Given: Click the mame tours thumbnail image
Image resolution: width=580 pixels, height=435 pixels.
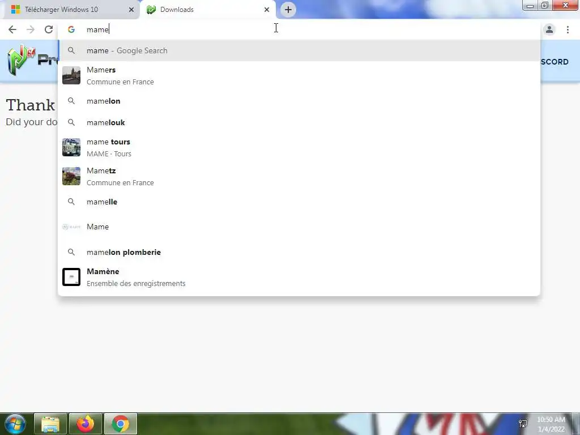Looking at the screenshot, I should click(x=71, y=147).
